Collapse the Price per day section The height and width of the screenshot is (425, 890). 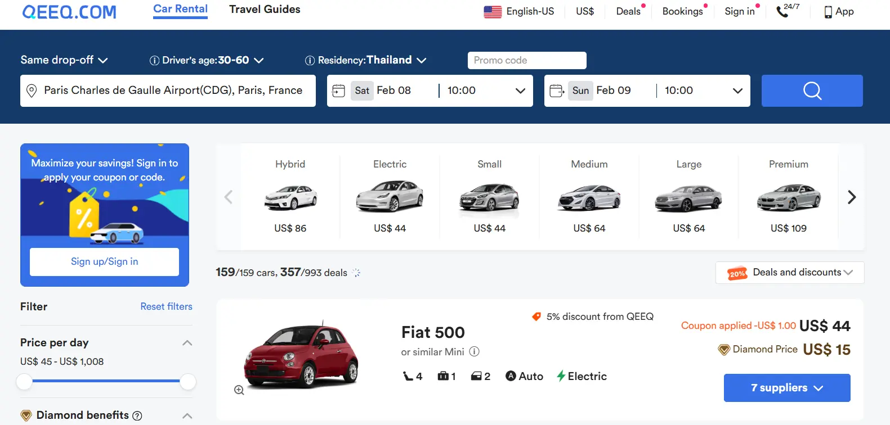(187, 343)
